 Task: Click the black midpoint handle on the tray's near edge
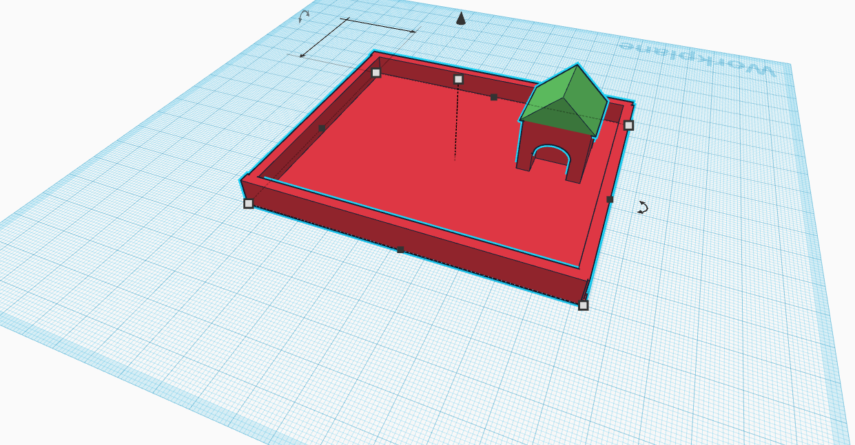[x=400, y=250]
